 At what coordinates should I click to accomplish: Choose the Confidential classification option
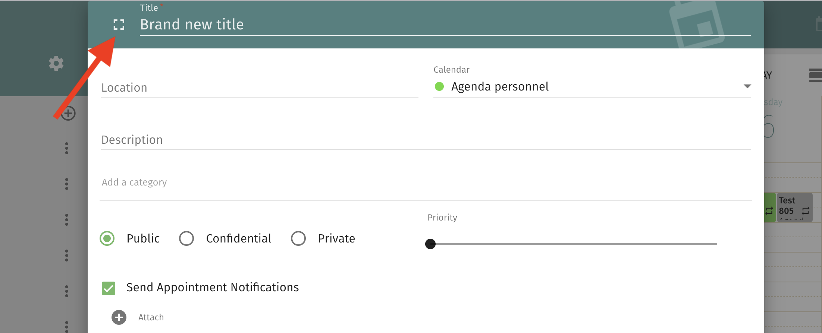186,238
